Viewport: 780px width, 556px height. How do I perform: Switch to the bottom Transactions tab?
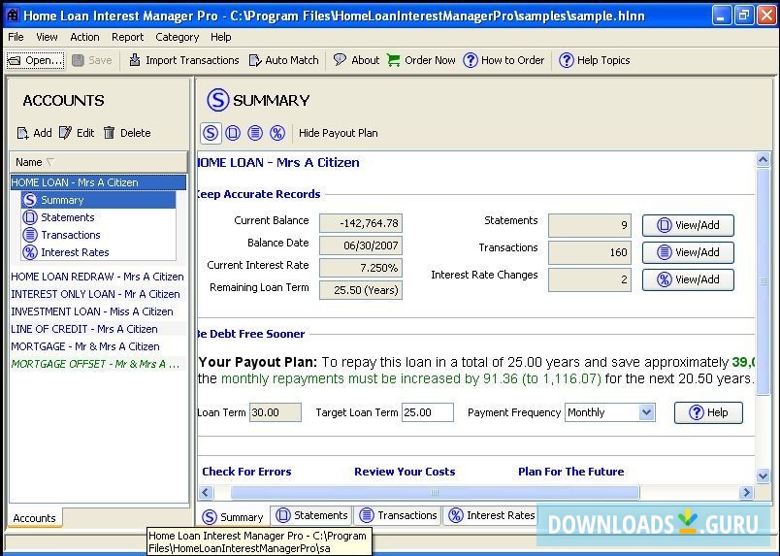coord(399,515)
